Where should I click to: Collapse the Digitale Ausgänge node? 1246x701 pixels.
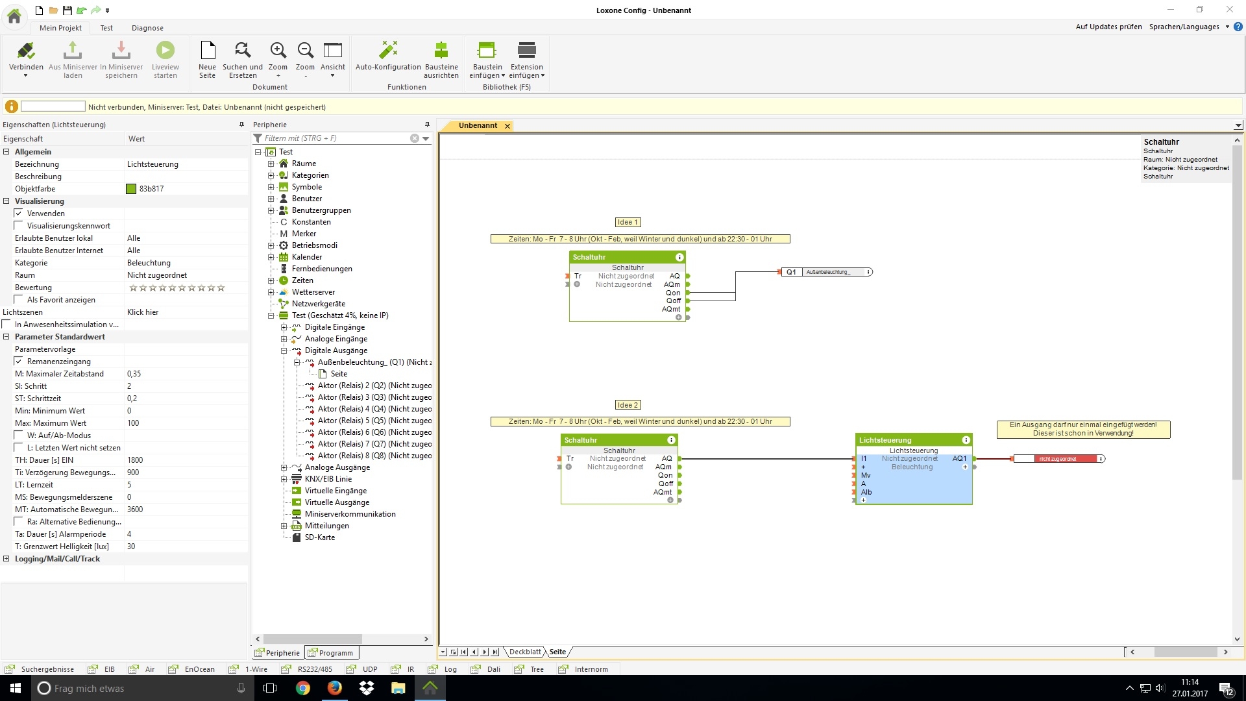pyautogui.click(x=284, y=350)
